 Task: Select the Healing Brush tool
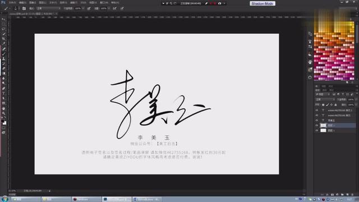pos(3,49)
